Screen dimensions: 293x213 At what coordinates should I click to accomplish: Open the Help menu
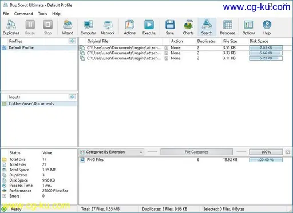[x=56, y=14]
